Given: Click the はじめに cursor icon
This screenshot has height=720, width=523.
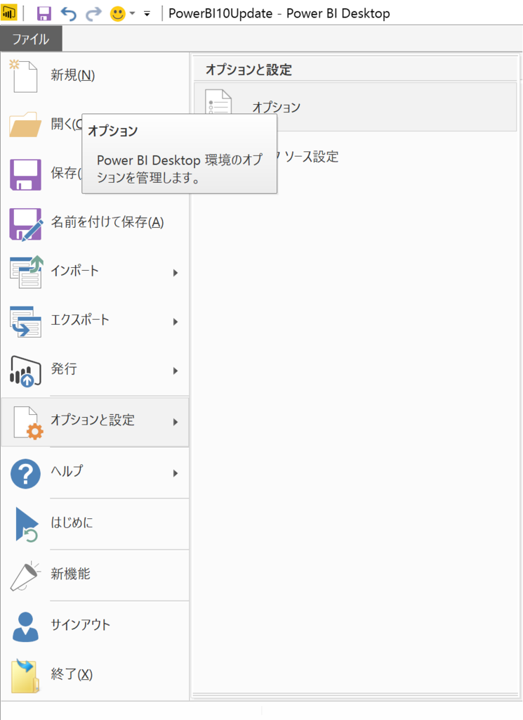Looking at the screenshot, I should [27, 525].
